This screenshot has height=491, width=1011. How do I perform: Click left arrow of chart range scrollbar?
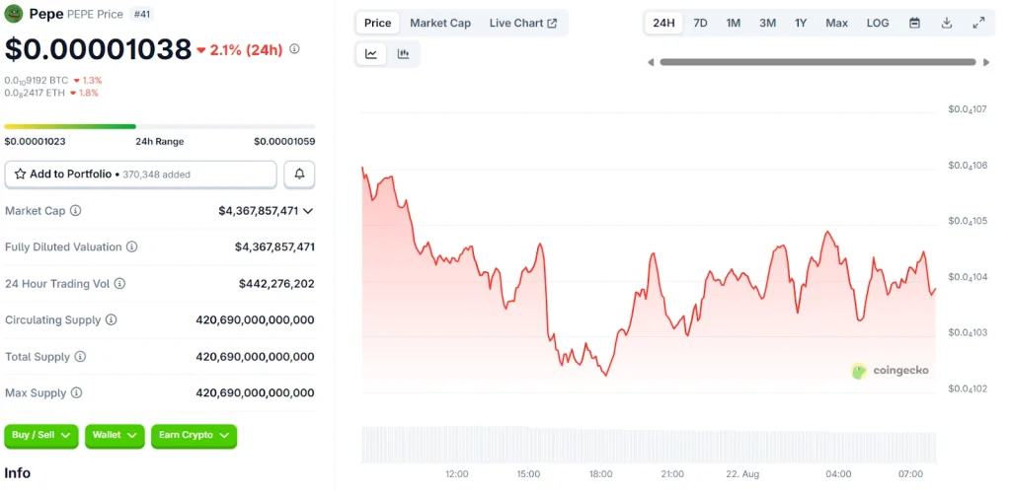pos(651,62)
